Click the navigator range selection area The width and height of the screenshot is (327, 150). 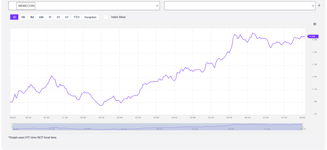(x=157, y=127)
